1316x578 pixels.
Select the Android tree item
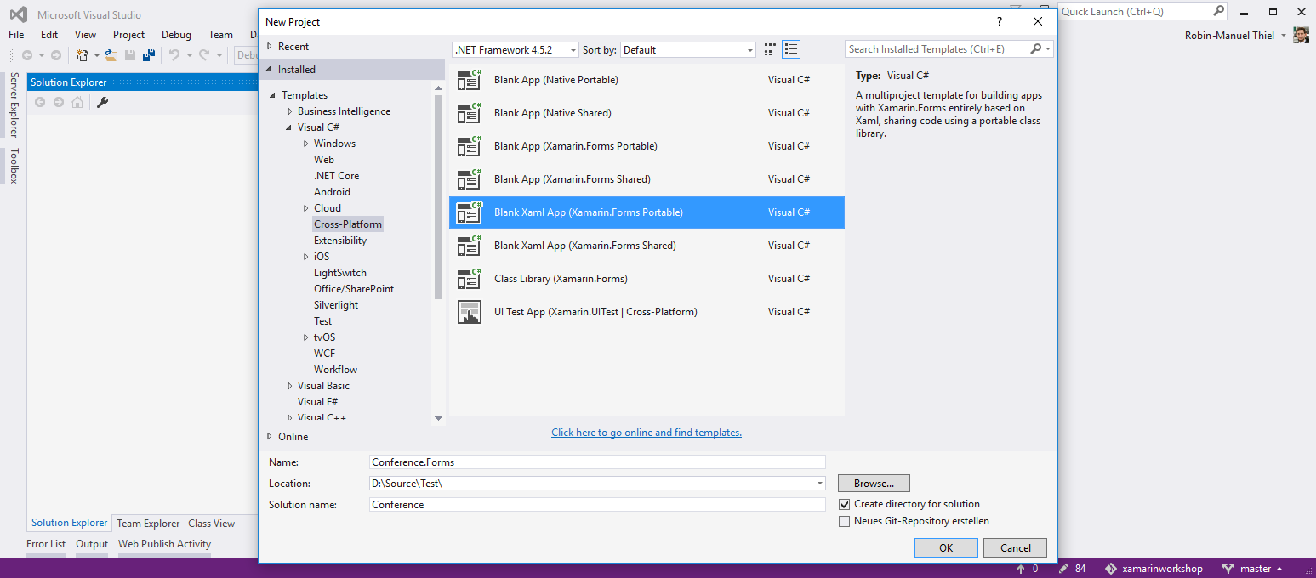click(x=332, y=192)
